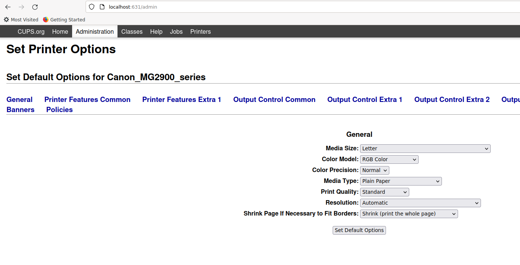Open Output Control Extra 2 link
Viewport: 520px width, 265px height.
[x=452, y=99]
